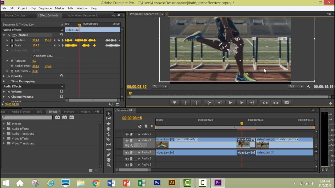Toggle the Position stopwatch animation icon

point(12,40)
